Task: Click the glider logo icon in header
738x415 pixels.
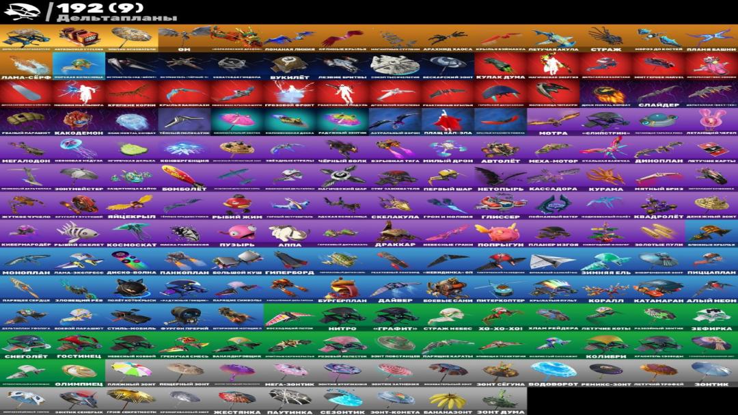Action: click(22, 12)
